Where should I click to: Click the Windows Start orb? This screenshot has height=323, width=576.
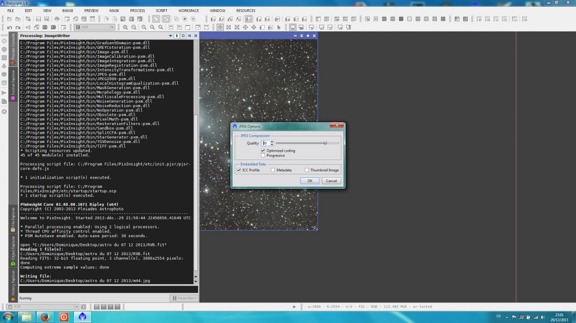coord(8,317)
